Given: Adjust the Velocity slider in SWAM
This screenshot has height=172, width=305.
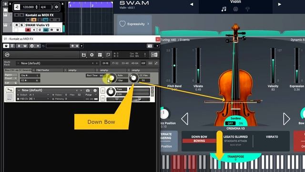Looking at the screenshot, I should point(273,66).
